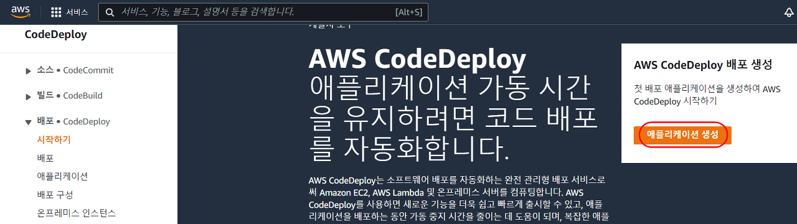Image resolution: width=797 pixels, height=224 pixels.
Task: Open 배포 link under CodeDeploy
Action: pyautogui.click(x=45, y=158)
